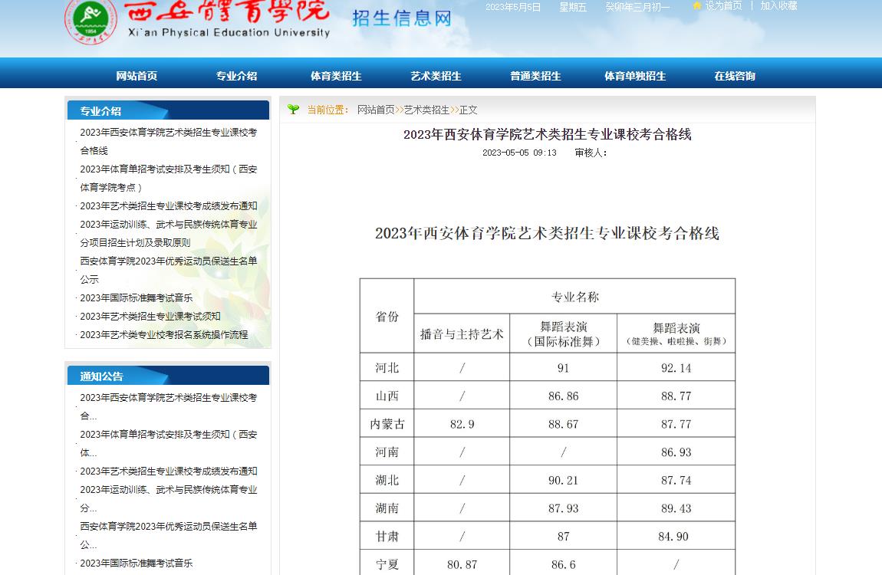Click 艺术类招生 in the breadcrumb

[427, 110]
